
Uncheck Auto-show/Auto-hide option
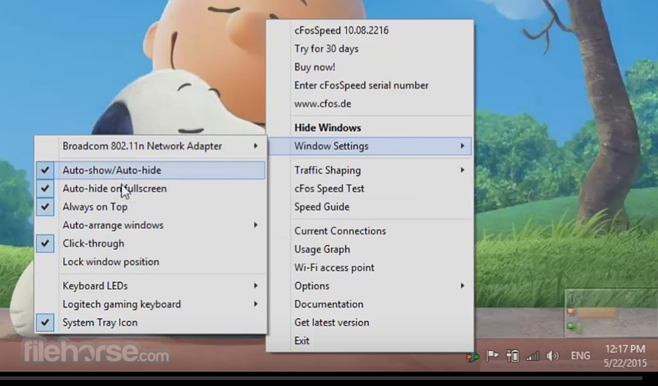(150, 170)
